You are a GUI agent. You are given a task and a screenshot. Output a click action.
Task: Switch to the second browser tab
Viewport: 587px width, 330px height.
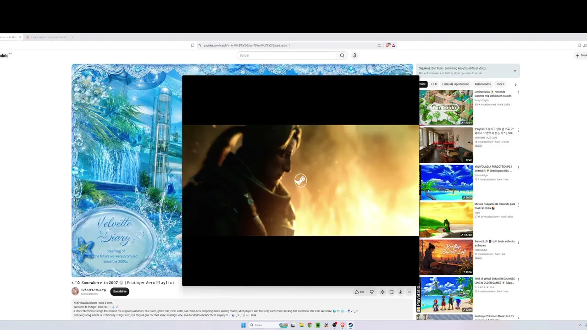[48, 37]
